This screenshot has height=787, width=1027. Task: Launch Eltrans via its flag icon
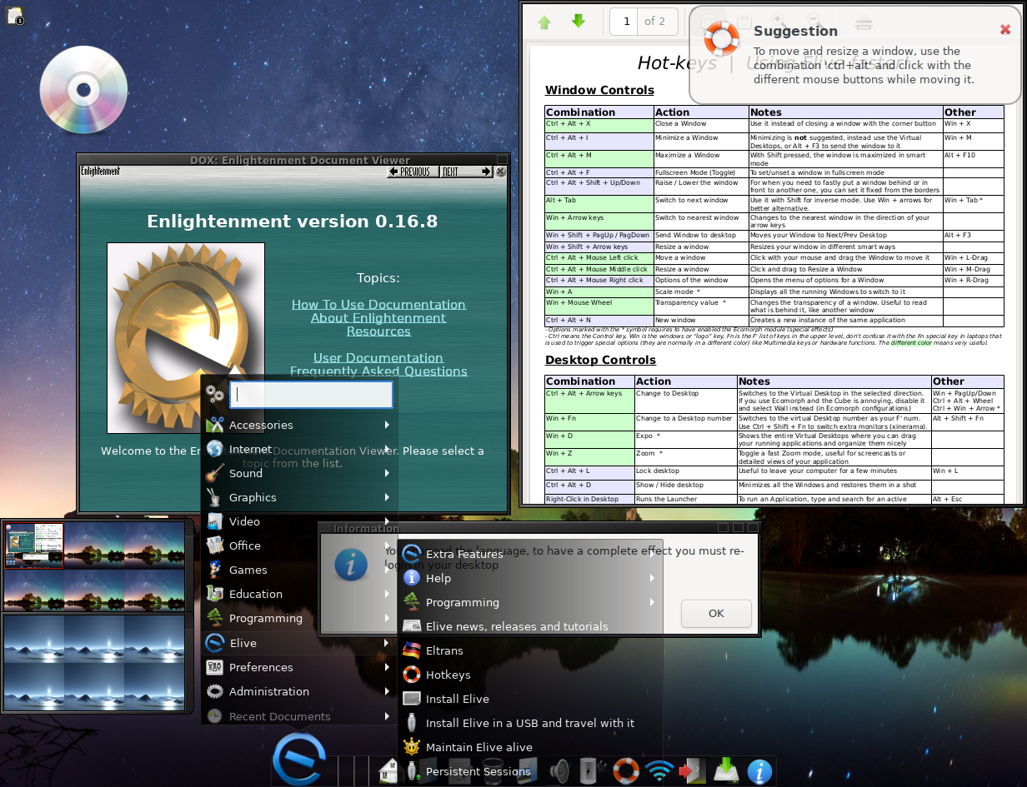412,650
